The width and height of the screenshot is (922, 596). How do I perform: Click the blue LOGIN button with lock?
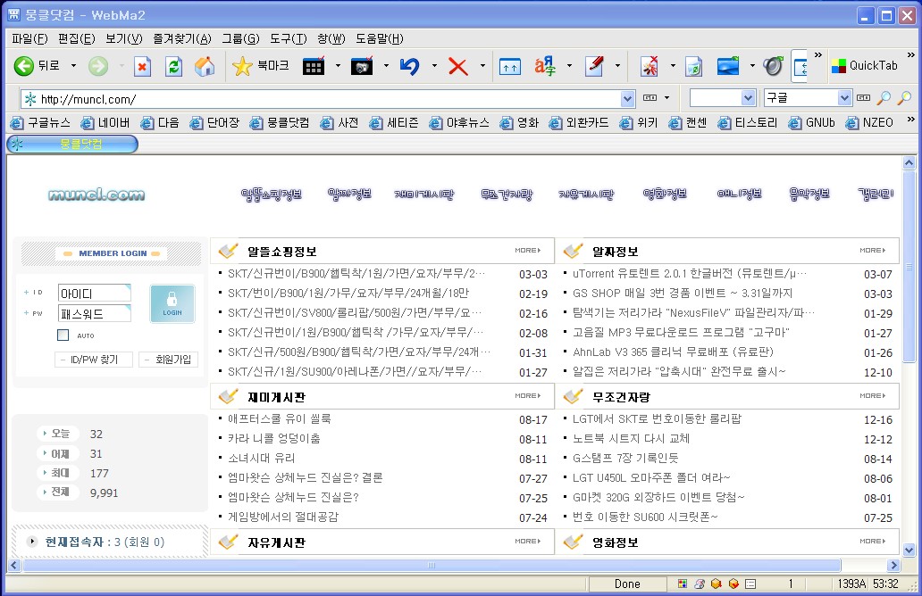[172, 303]
